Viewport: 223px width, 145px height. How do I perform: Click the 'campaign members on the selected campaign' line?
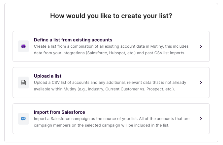(x=102, y=125)
